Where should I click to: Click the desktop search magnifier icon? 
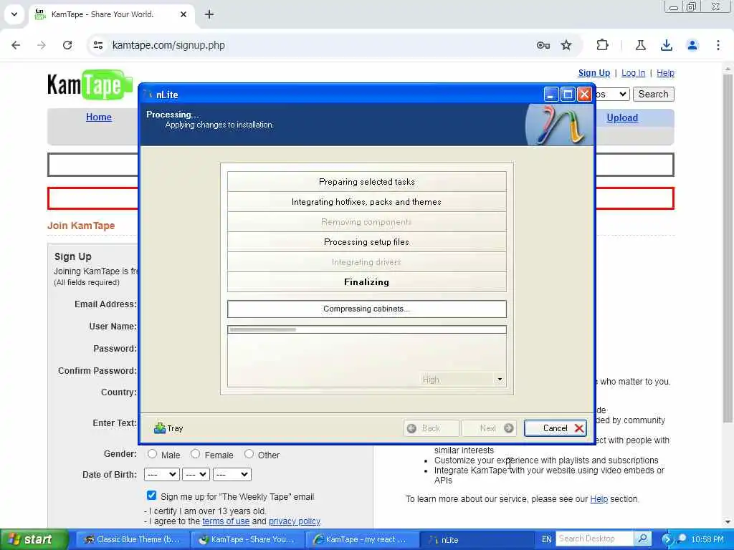coord(643,539)
